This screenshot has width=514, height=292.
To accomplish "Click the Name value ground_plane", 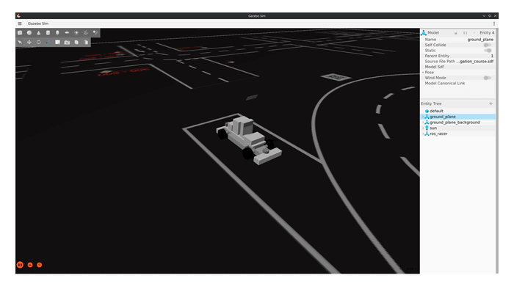I will tap(480, 40).
